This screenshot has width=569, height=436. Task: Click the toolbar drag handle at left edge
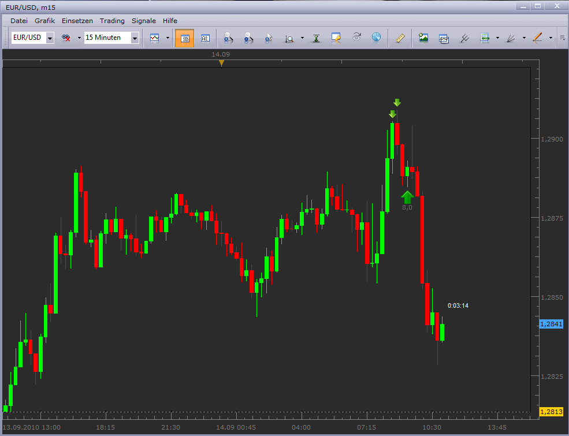(x=6, y=38)
